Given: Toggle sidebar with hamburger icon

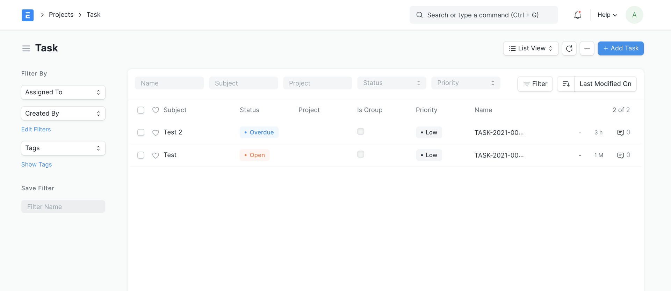Looking at the screenshot, I should tap(26, 48).
